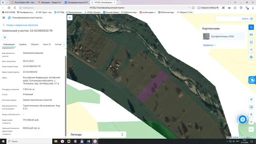Screen dimensions: 256x144
Task: Go back in browser history
Action: [3, 8]
